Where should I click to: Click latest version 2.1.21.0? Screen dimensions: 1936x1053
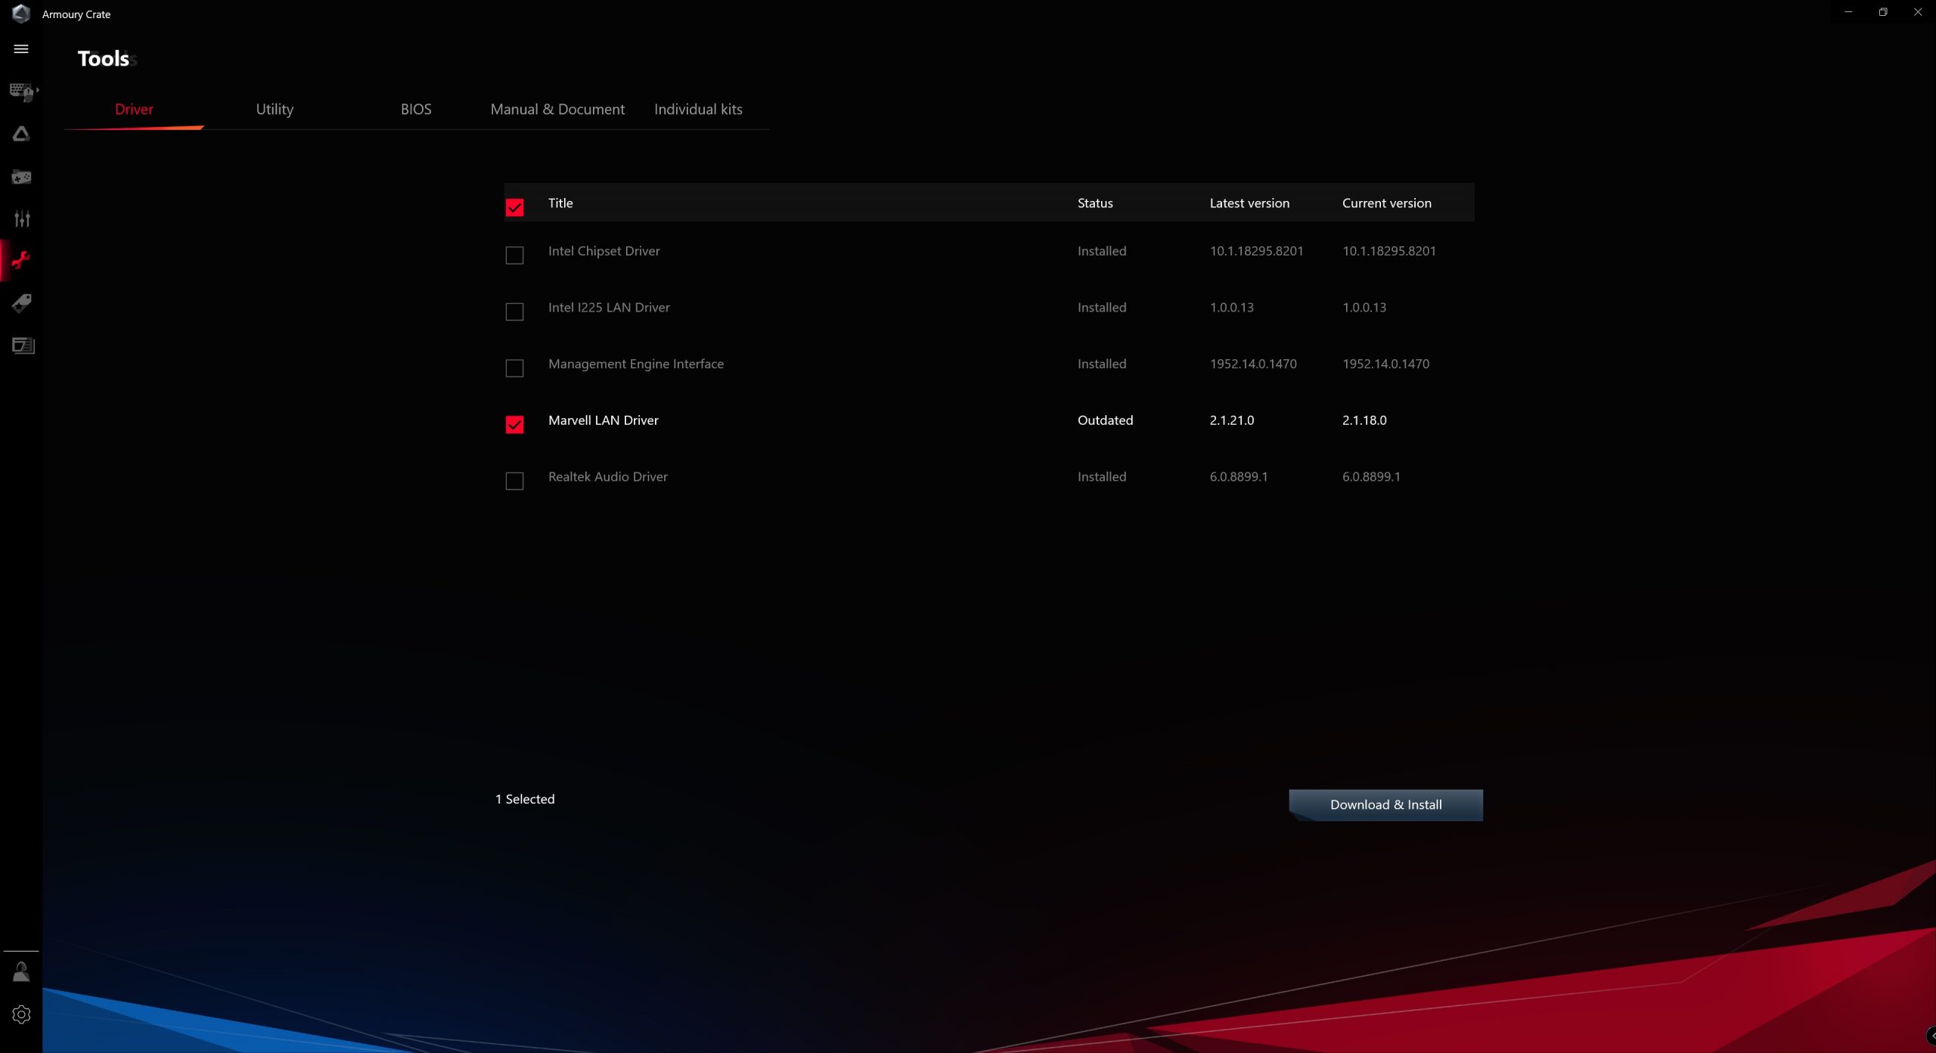[x=1231, y=420]
